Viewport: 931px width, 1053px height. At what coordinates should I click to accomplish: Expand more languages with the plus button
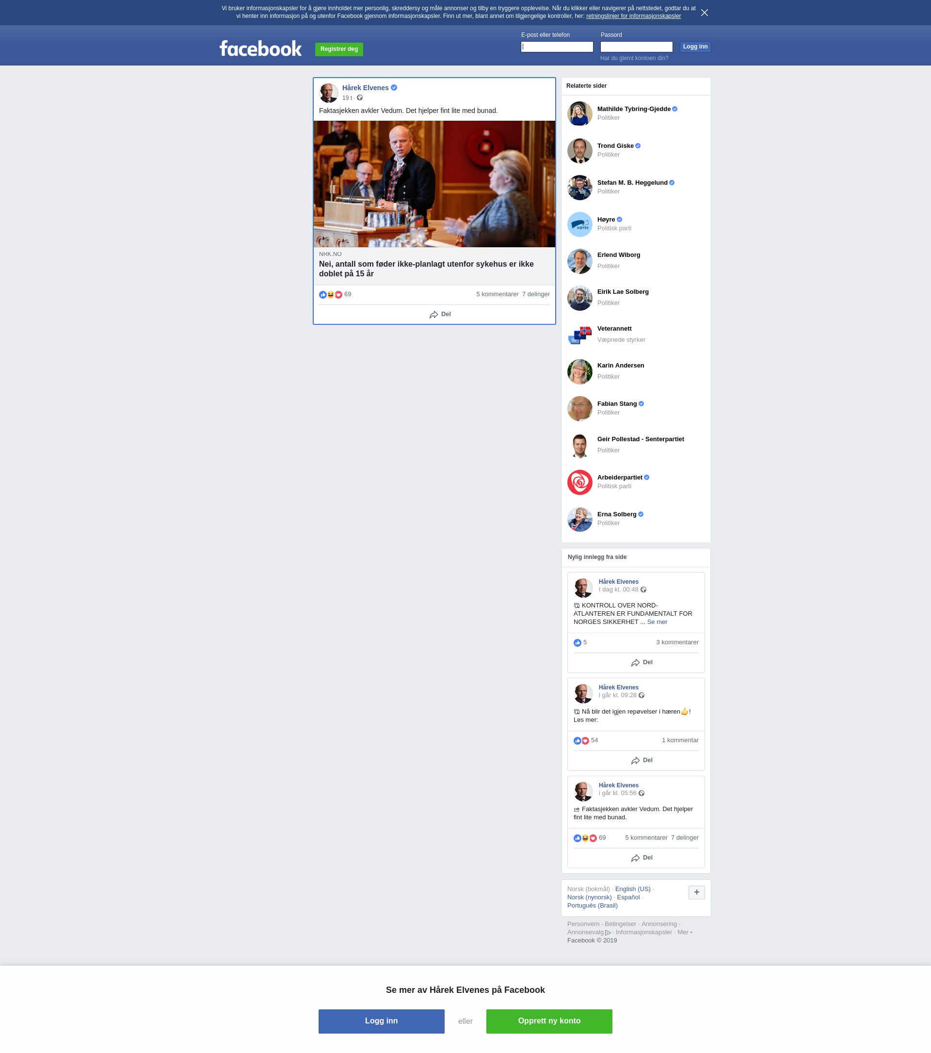696,892
